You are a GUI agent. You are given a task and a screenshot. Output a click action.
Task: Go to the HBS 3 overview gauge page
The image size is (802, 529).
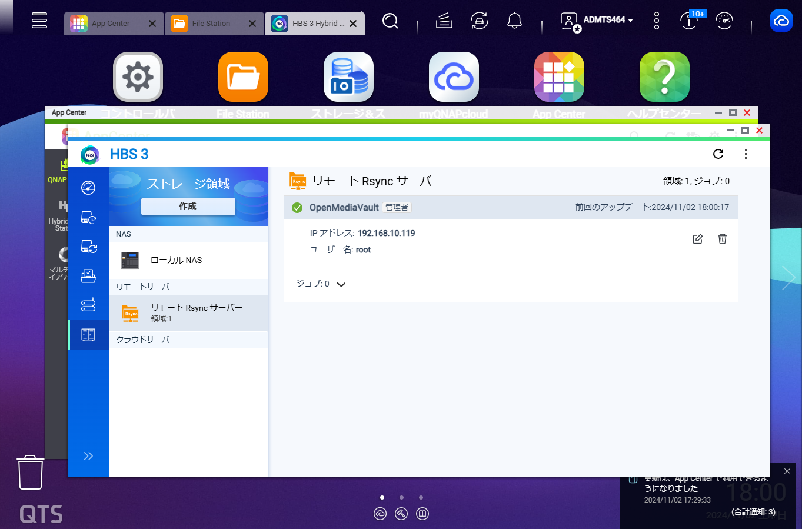[88, 188]
